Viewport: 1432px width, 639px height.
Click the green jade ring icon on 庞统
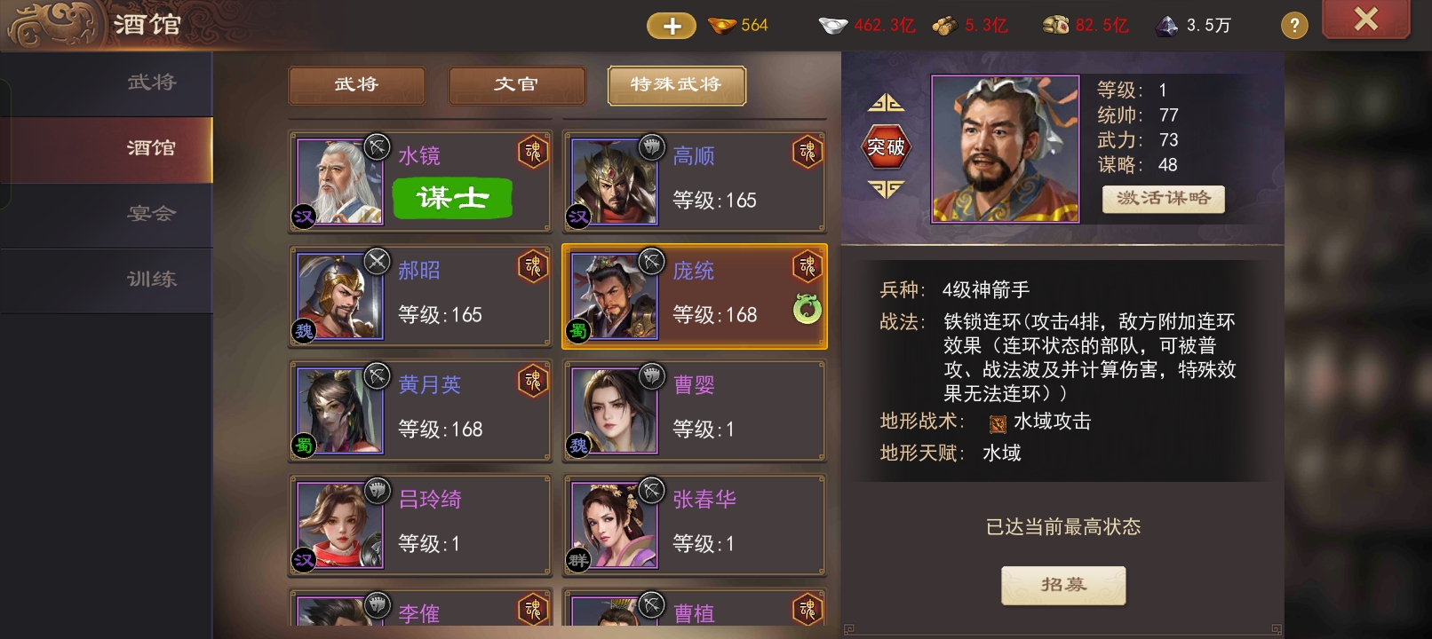[807, 308]
